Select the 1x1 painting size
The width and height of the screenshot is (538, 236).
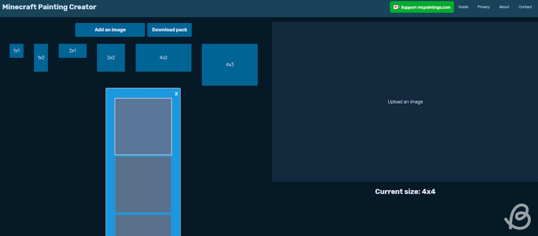click(16, 51)
